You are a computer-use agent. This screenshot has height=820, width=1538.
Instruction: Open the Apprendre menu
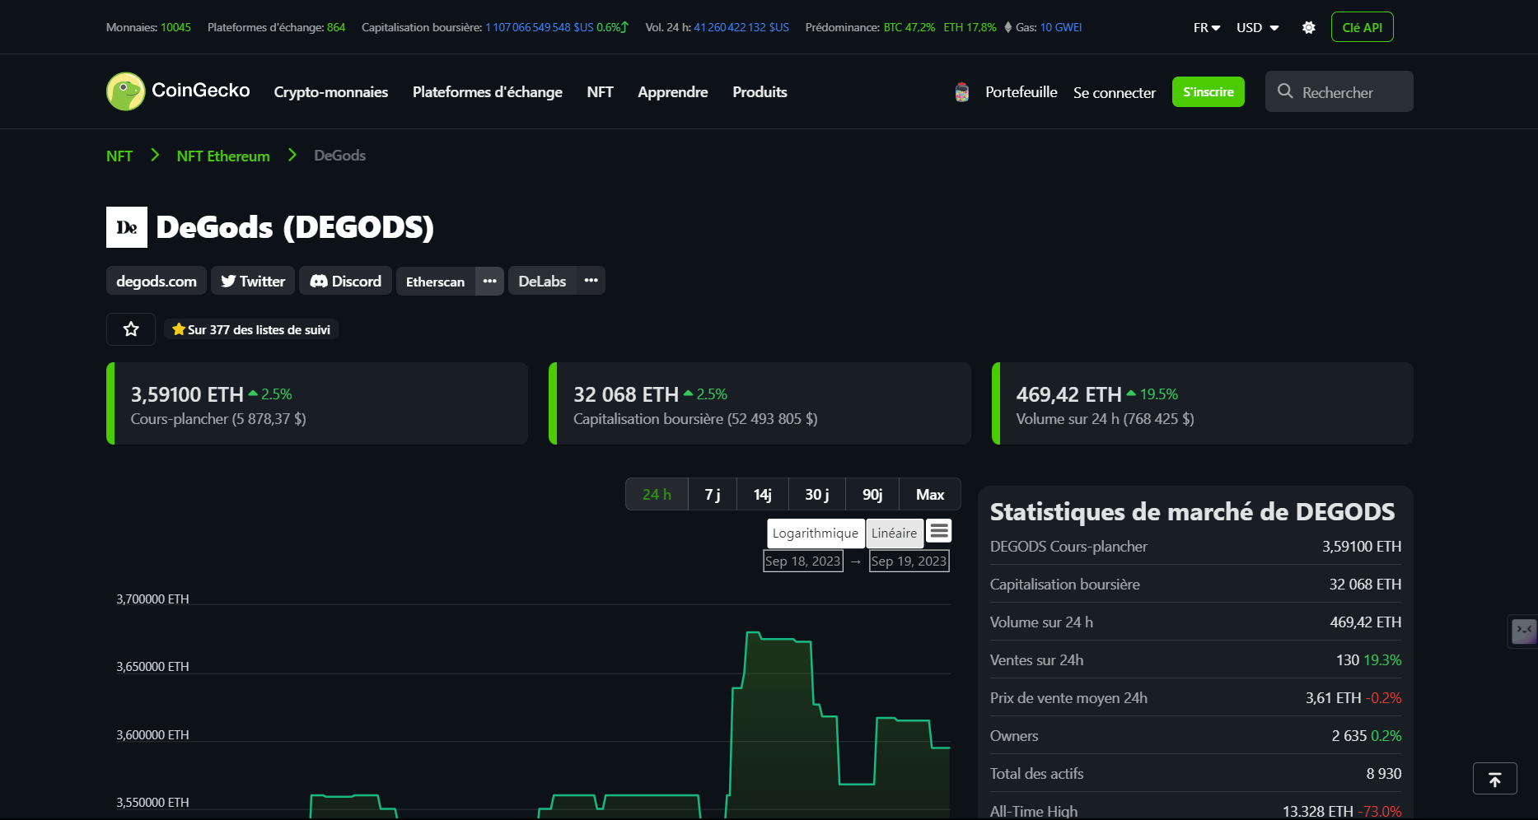[673, 92]
